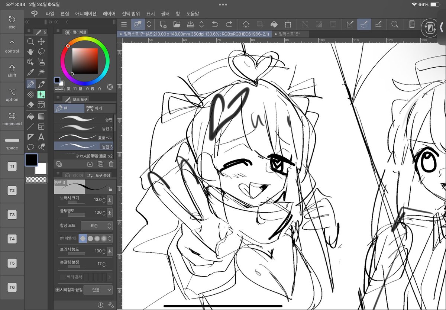446x310 pixels.
Task: Select transparent color checker swatch
Action: click(x=36, y=180)
